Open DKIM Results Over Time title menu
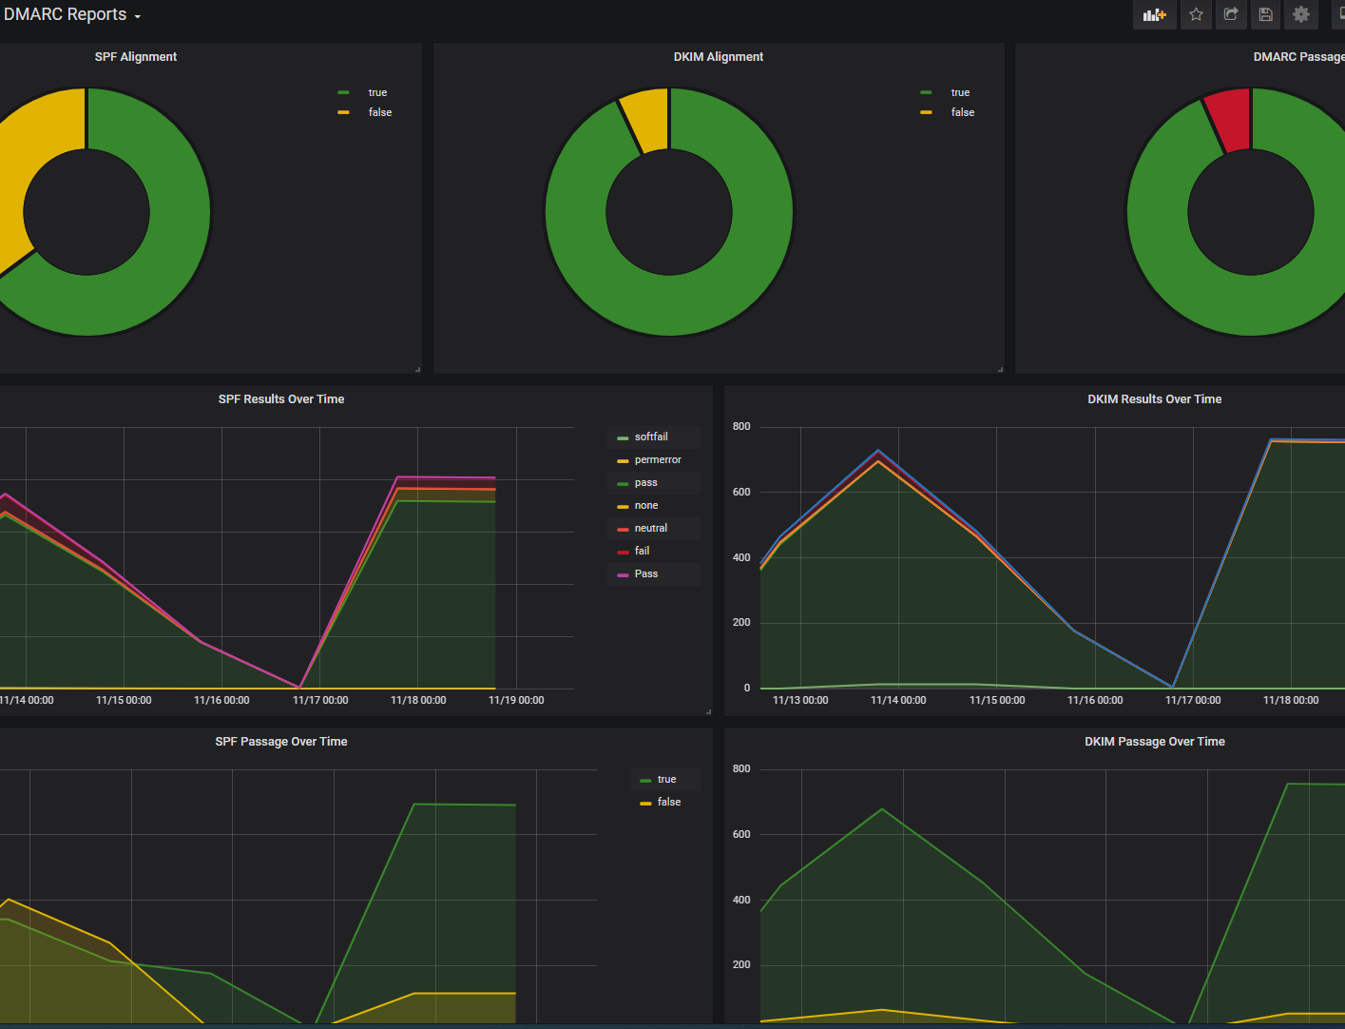The height and width of the screenshot is (1029, 1345). click(x=1154, y=399)
